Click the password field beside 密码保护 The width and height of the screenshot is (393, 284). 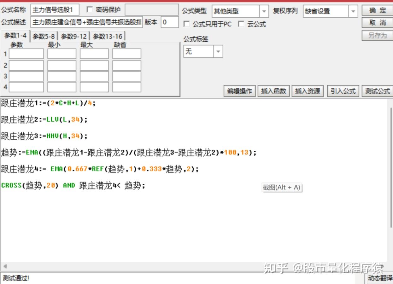tap(151, 10)
